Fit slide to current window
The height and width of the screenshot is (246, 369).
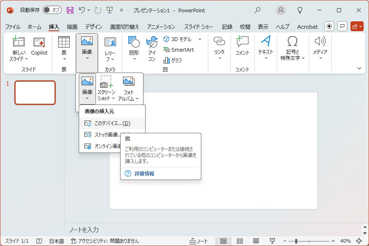coord(359,241)
